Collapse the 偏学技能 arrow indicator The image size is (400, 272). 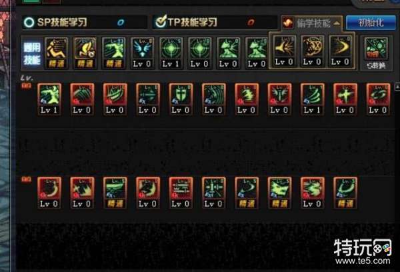click(337, 23)
